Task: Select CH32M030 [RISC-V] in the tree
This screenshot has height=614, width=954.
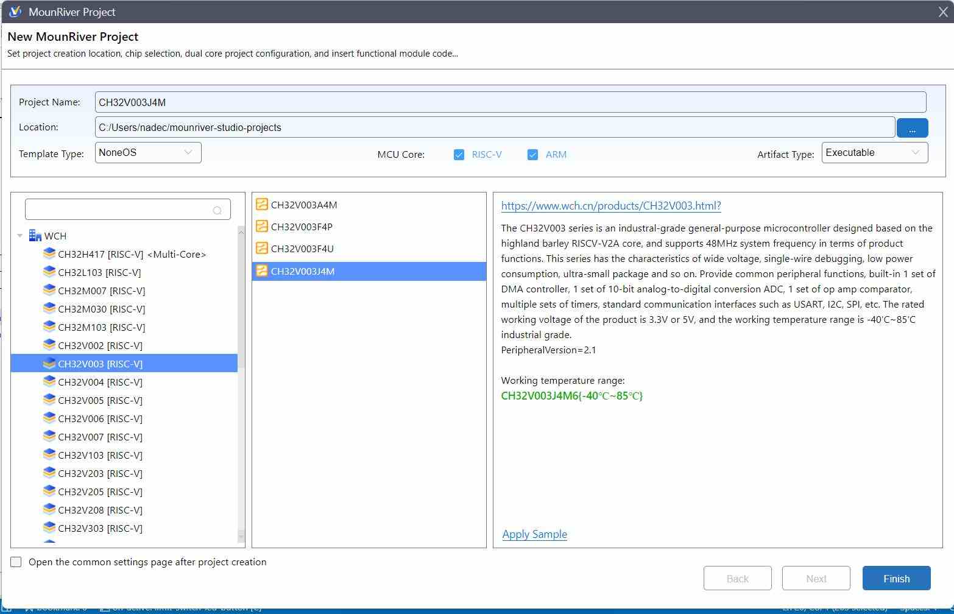Action: point(101,309)
